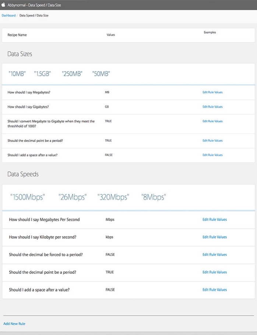Click the Examples column header

click(x=210, y=32)
